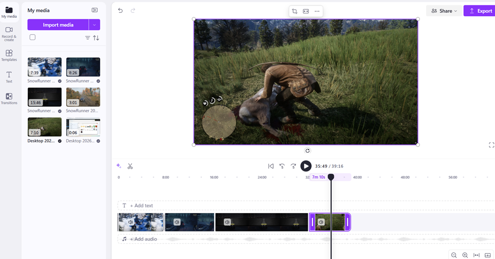The image size is (495, 259).
Task: Click the Export button
Action: click(481, 11)
